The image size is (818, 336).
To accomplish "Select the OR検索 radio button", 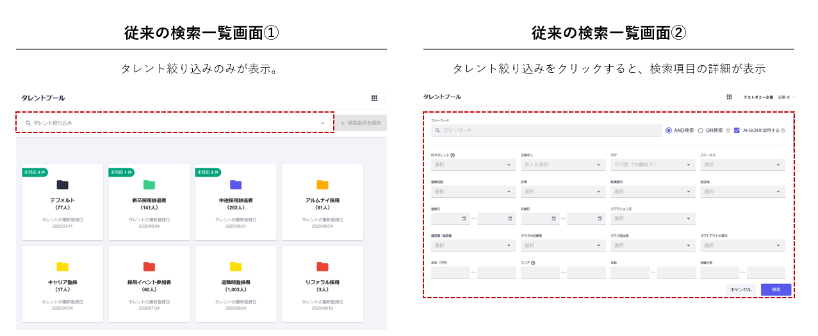I will coord(701,131).
